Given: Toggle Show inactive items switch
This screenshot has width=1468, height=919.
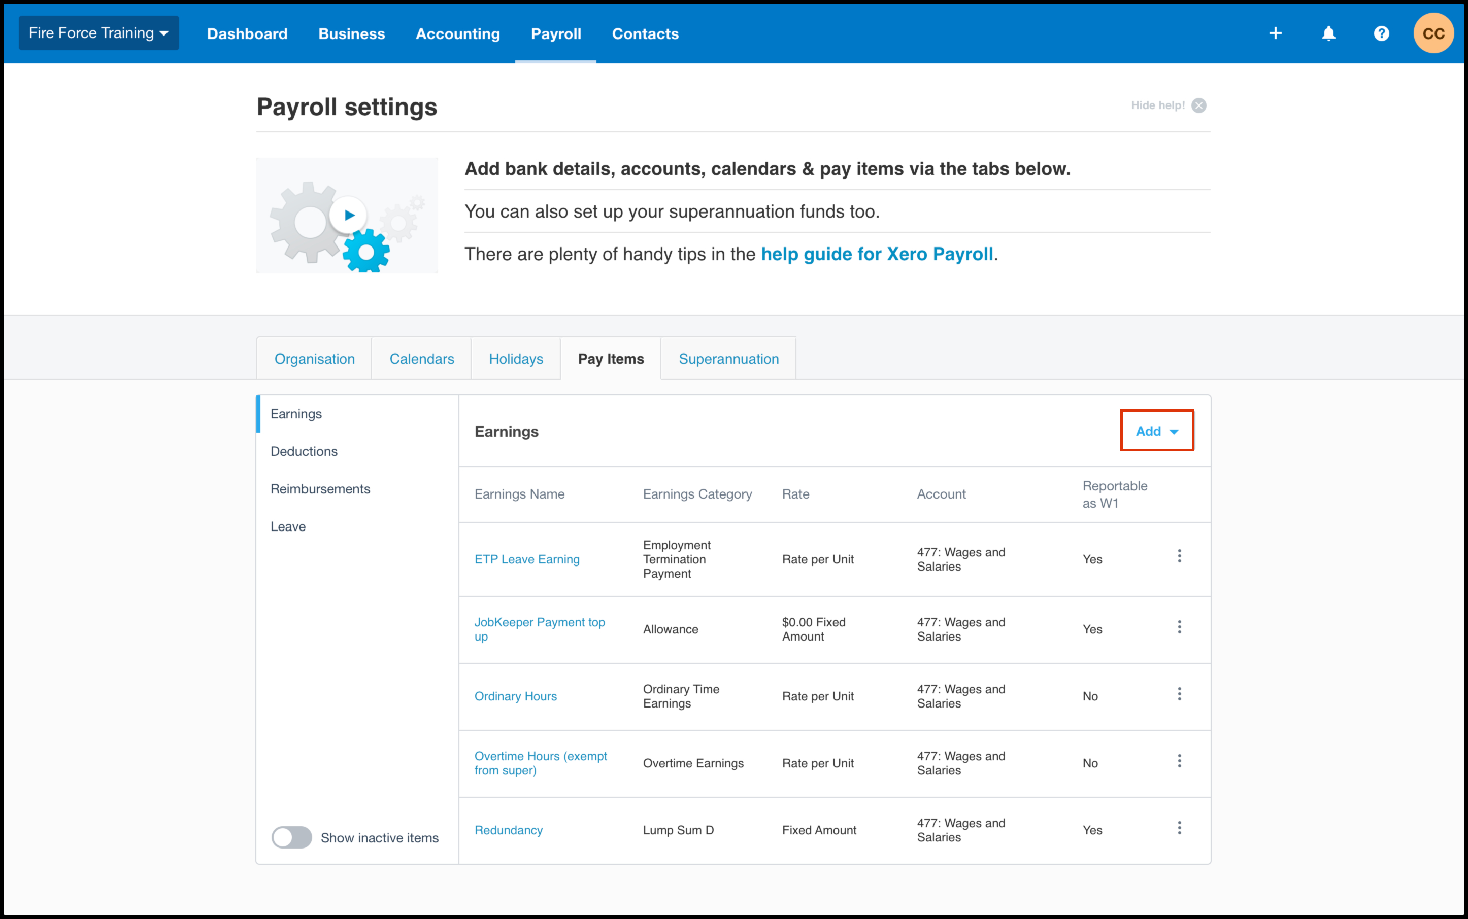Looking at the screenshot, I should 291,837.
